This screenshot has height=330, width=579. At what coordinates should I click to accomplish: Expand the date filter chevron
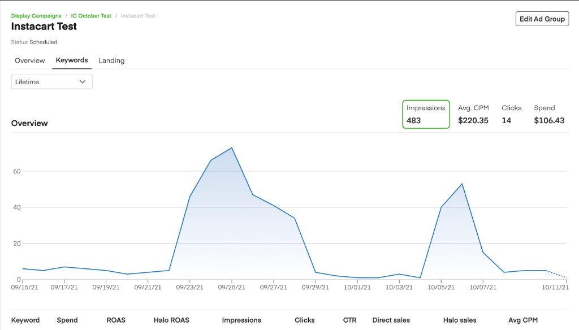(x=83, y=81)
